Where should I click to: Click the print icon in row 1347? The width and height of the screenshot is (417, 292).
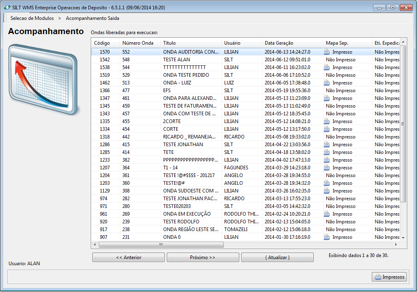327,98
